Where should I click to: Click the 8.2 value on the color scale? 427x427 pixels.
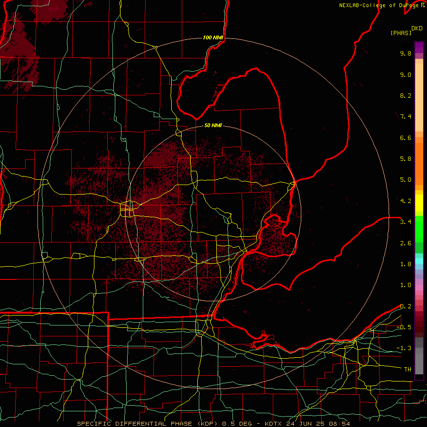(x=406, y=95)
